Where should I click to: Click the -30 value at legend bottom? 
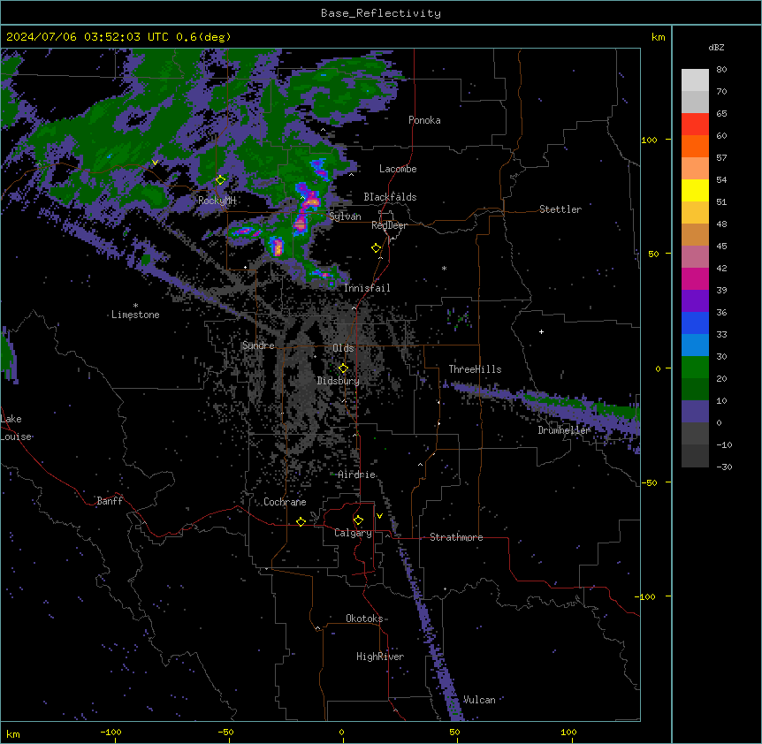(724, 467)
